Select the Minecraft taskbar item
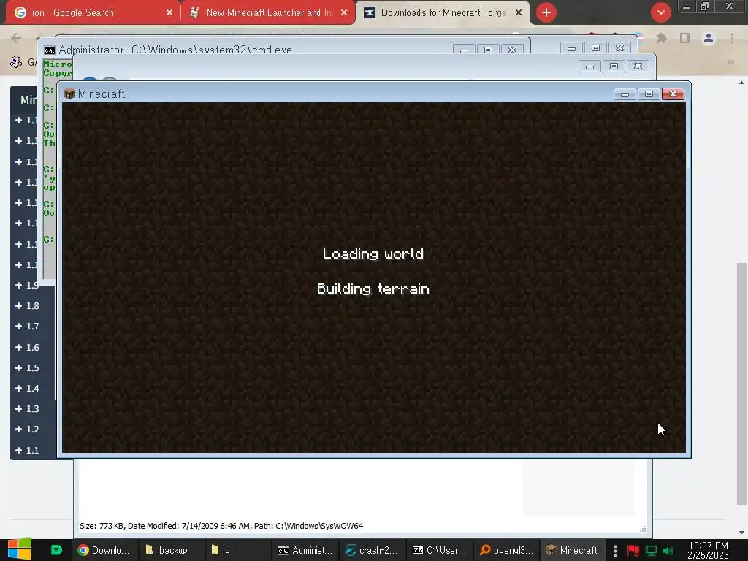The image size is (748, 561). [572, 550]
